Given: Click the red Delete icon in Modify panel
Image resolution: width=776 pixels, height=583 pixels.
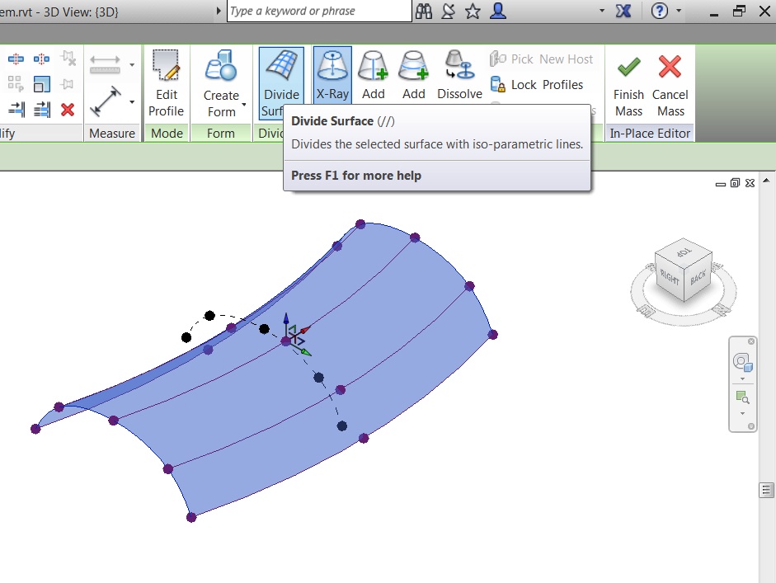Looking at the screenshot, I should pyautogui.click(x=68, y=109).
